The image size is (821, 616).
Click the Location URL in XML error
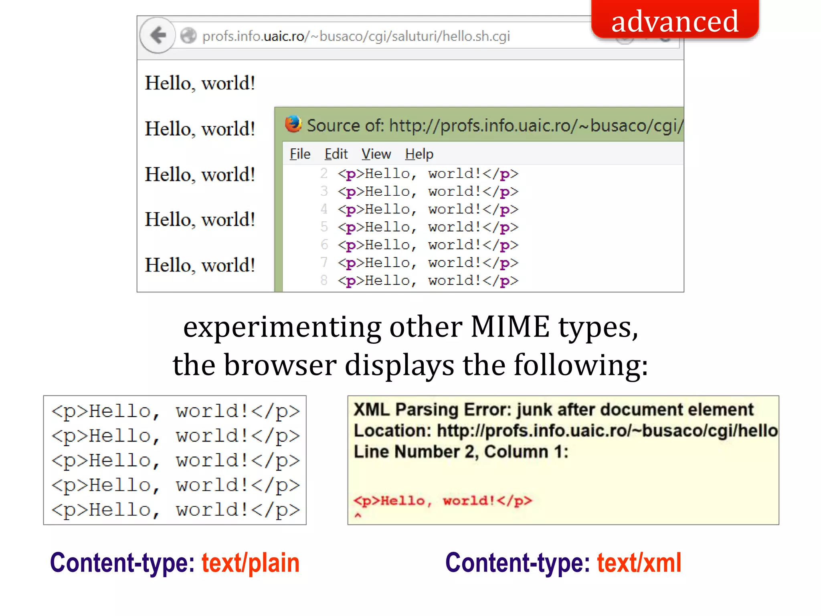click(x=607, y=431)
